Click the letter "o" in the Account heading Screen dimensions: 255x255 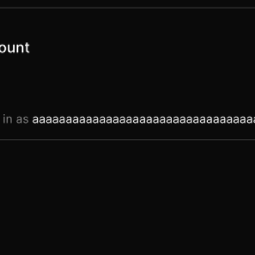pos(3,48)
